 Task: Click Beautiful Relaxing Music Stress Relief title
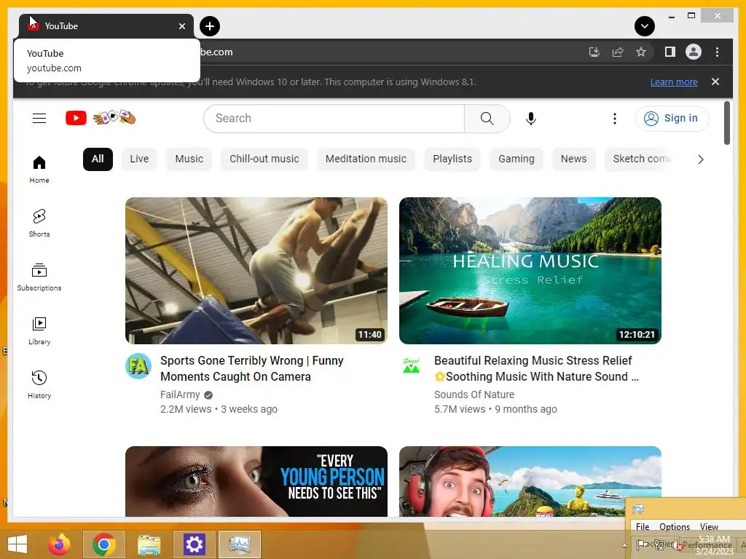536,368
